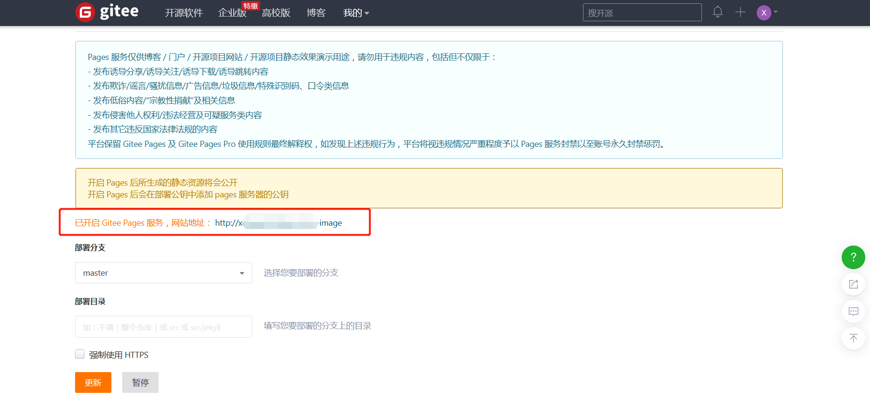
Task: Expand the 我的 dropdown menu
Action: coord(356,13)
